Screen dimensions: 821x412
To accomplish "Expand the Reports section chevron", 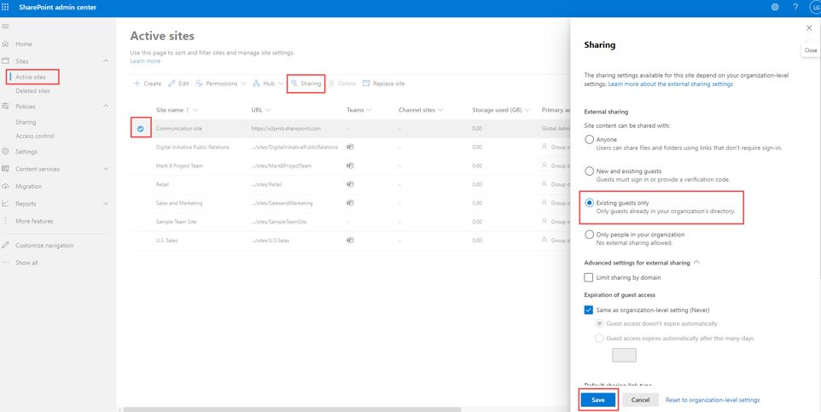I will [106, 204].
